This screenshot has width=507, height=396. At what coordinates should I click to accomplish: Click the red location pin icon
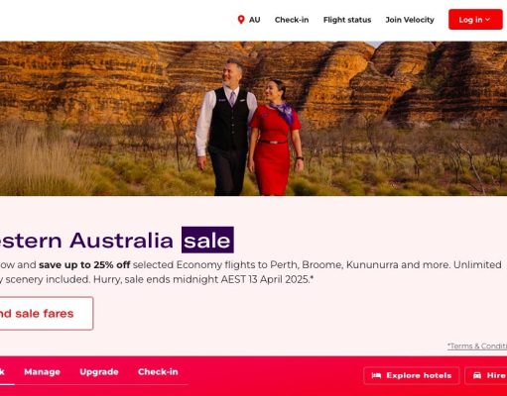tap(241, 20)
